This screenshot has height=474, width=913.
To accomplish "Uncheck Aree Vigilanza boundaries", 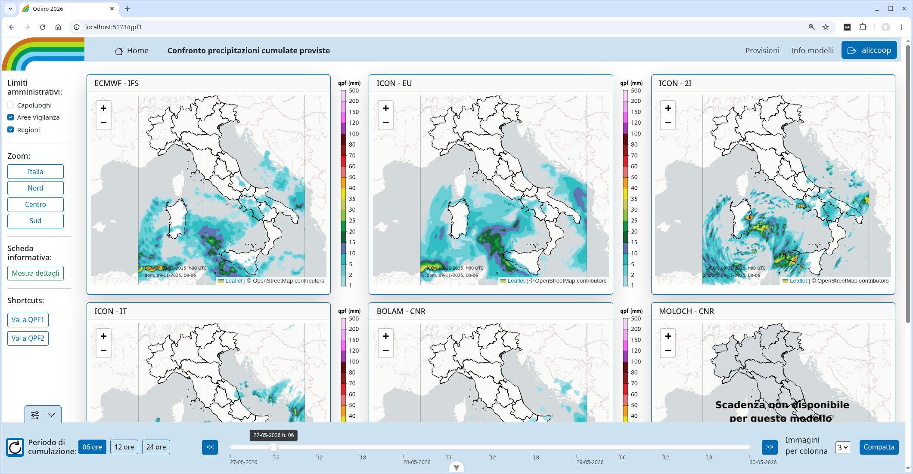I will (11, 117).
